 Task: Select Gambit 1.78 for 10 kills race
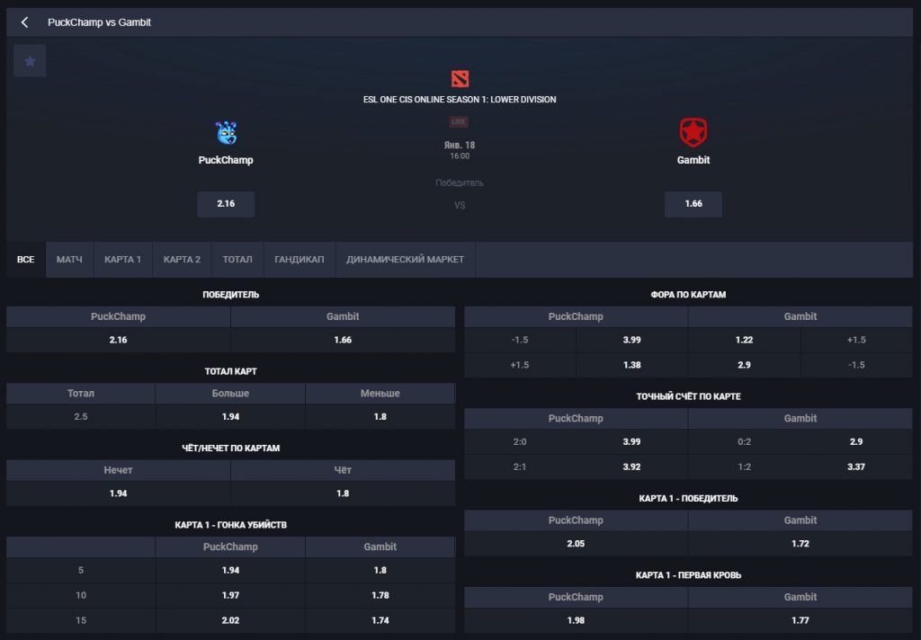click(380, 595)
